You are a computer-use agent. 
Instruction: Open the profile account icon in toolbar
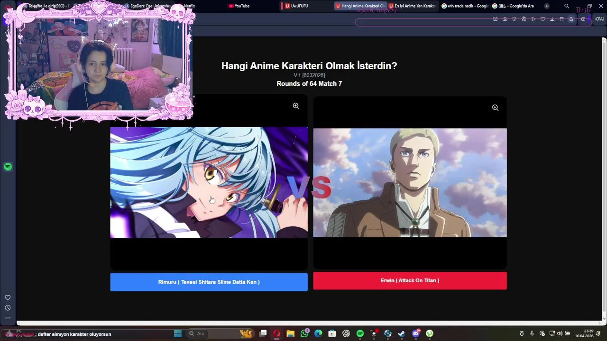pyautogui.click(x=571, y=19)
